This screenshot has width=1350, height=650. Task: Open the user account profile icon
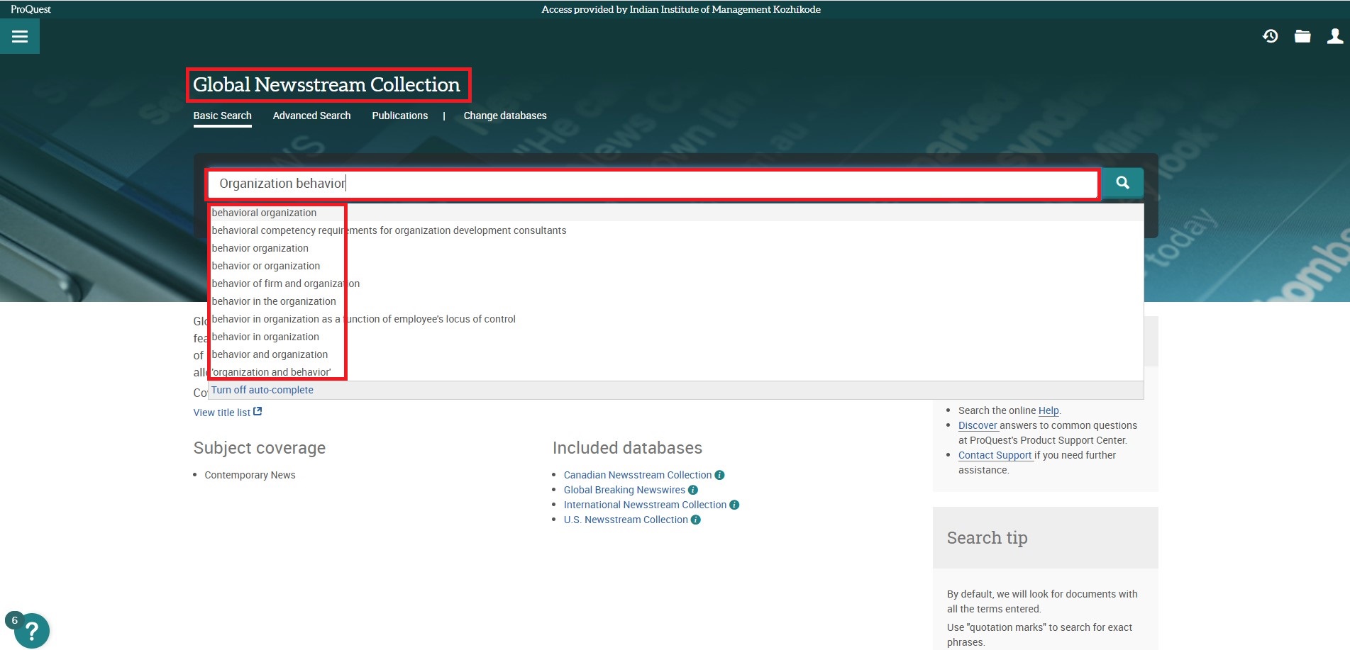1334,36
